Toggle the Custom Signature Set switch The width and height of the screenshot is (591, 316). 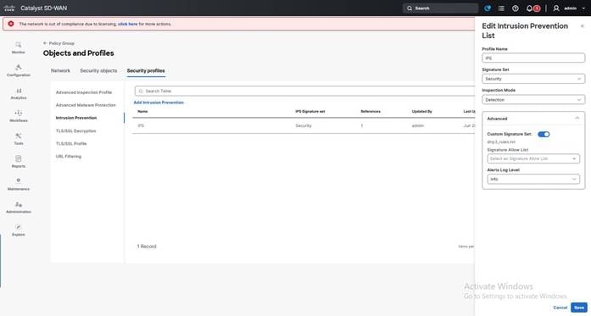coord(544,134)
